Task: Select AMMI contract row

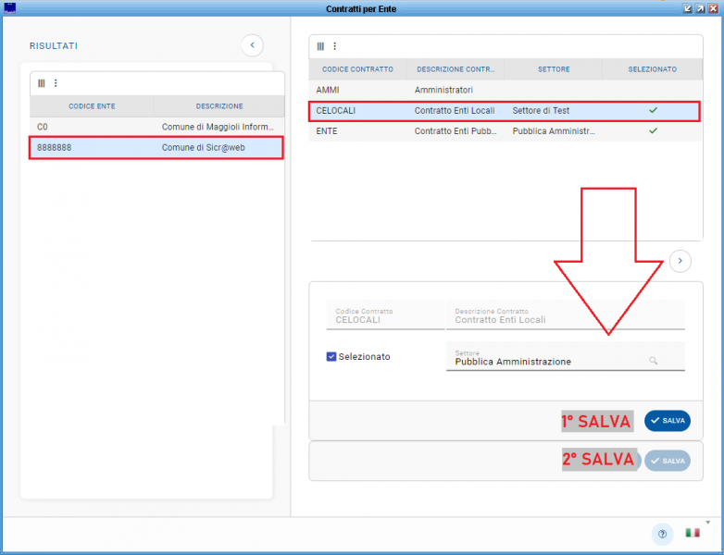Action: (506, 90)
